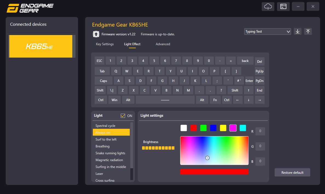The image size is (325, 194).
Task: Switch to the Advanced tab
Action: pyautogui.click(x=163, y=44)
